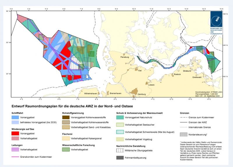Click the hatched Vorbehaltsgebiet Kohlenwasserstoffe swatch
The height and width of the screenshot is (167, 233).
(66, 122)
